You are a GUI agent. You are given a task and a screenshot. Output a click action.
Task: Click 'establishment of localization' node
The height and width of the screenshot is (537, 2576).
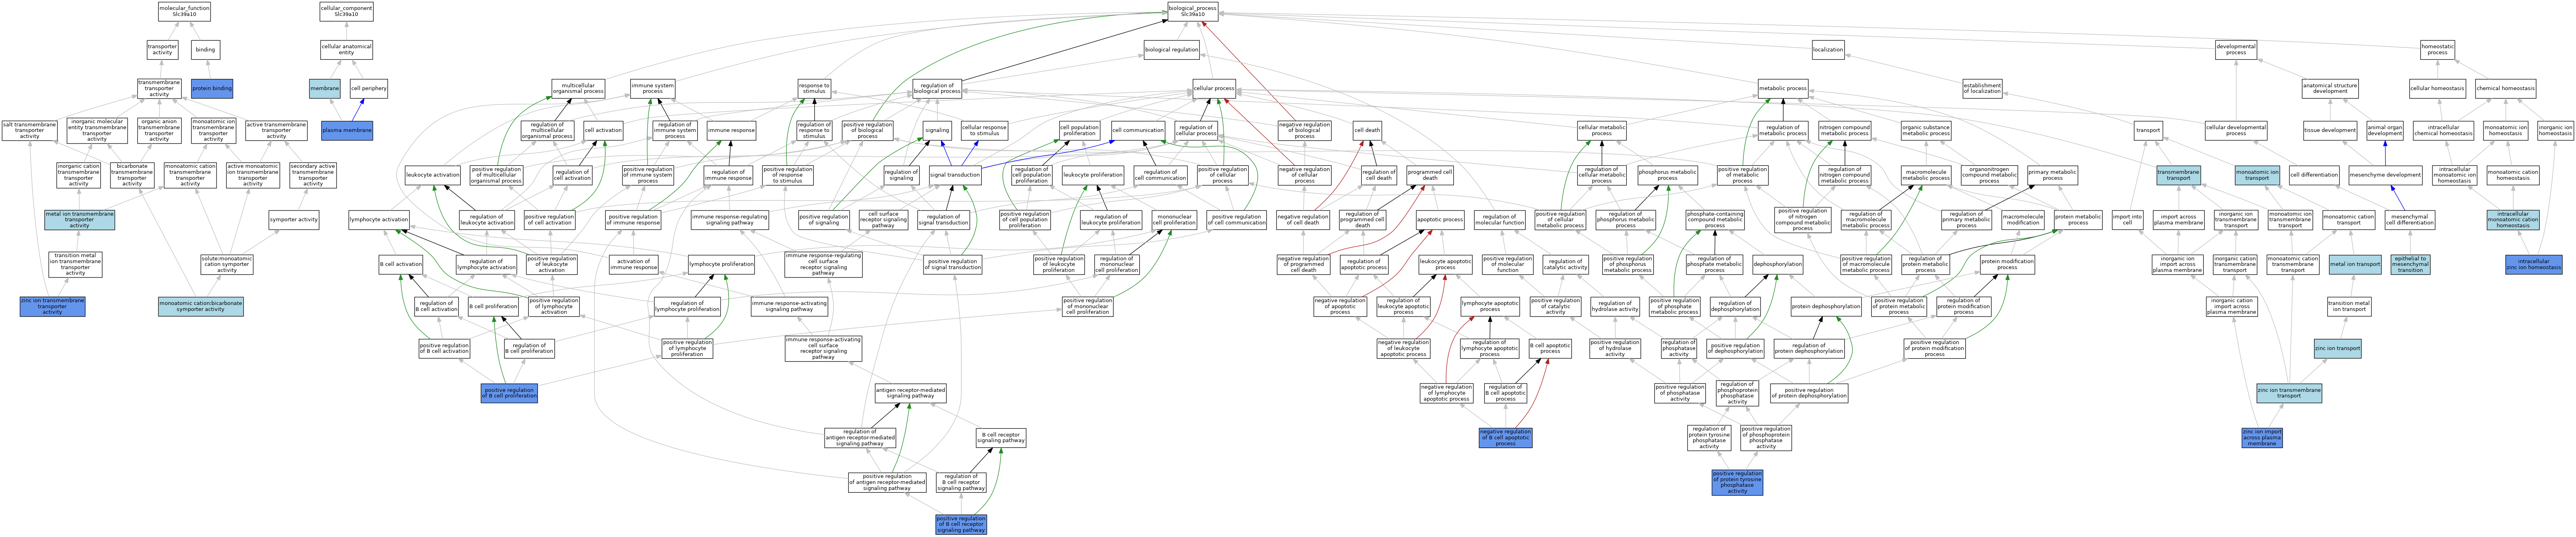[1982, 88]
